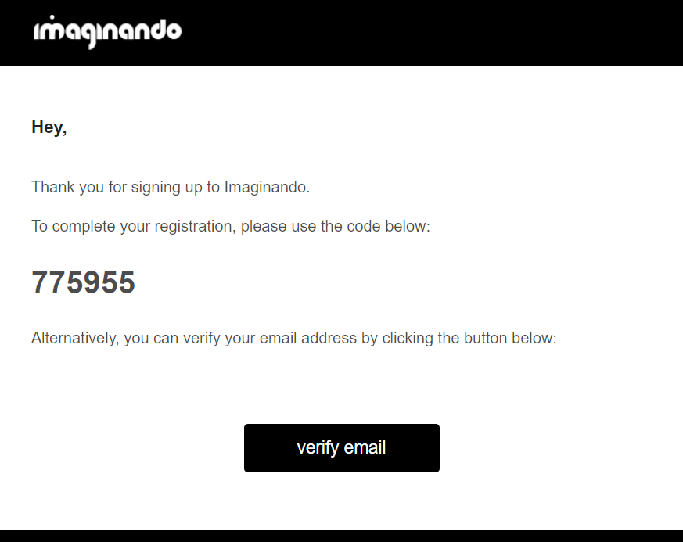
Task: Click the words "To complete"
Action: [x=67, y=227]
